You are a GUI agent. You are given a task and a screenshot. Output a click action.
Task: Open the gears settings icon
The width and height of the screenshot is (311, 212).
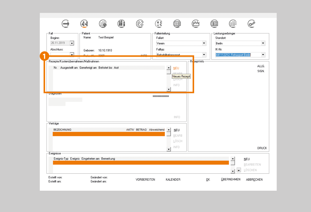[x=251, y=24]
